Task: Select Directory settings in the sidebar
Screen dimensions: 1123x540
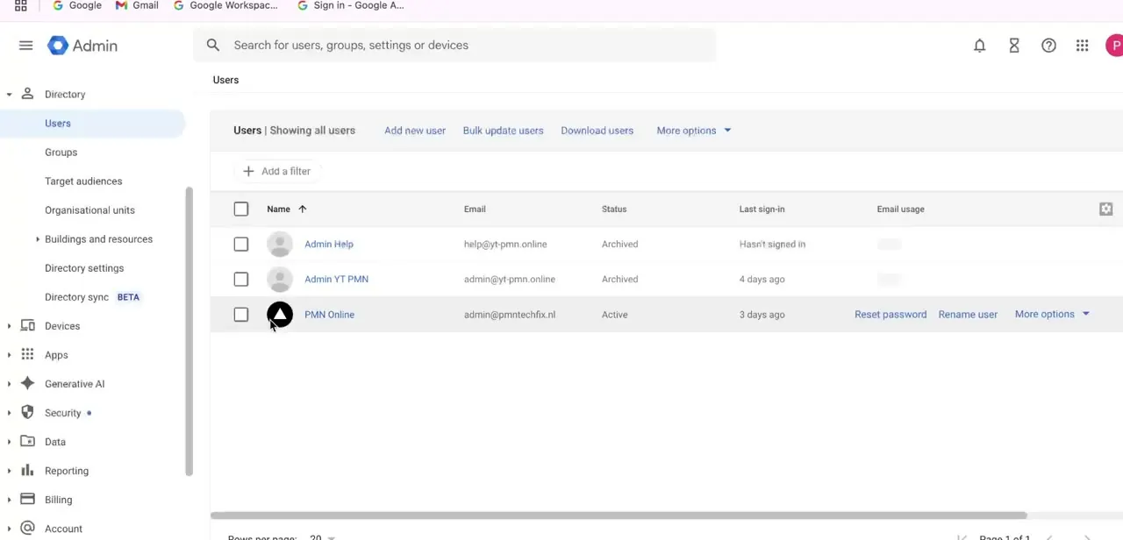Action: pyautogui.click(x=84, y=267)
